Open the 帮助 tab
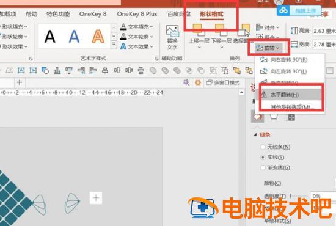The height and width of the screenshot is (226, 336). [32, 14]
